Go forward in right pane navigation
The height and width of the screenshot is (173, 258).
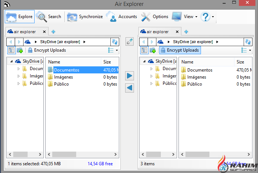click(152, 42)
